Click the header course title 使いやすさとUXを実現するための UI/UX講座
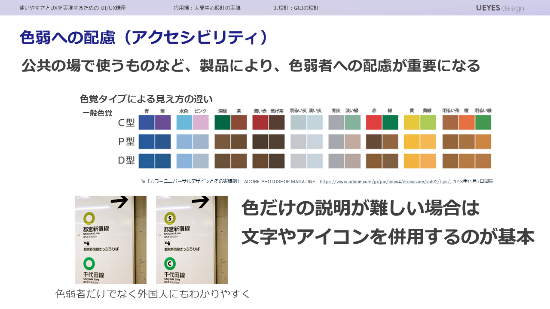The height and width of the screenshot is (309, 550). (73, 8)
